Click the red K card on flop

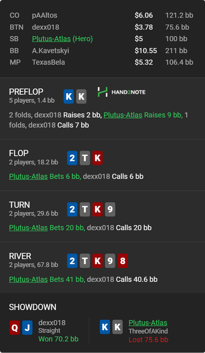(x=97, y=158)
